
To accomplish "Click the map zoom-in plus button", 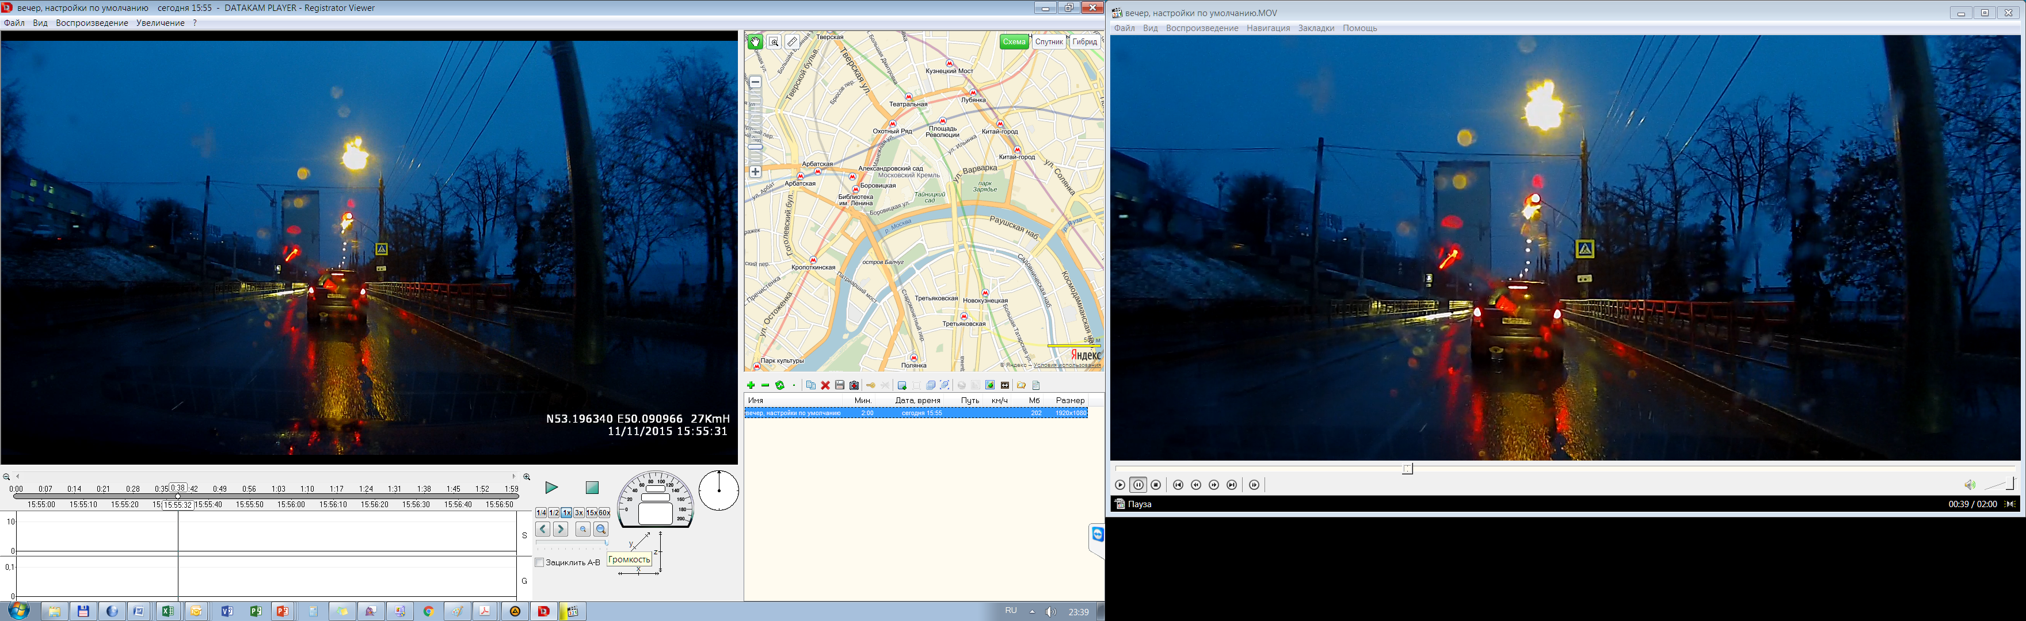I will [755, 171].
